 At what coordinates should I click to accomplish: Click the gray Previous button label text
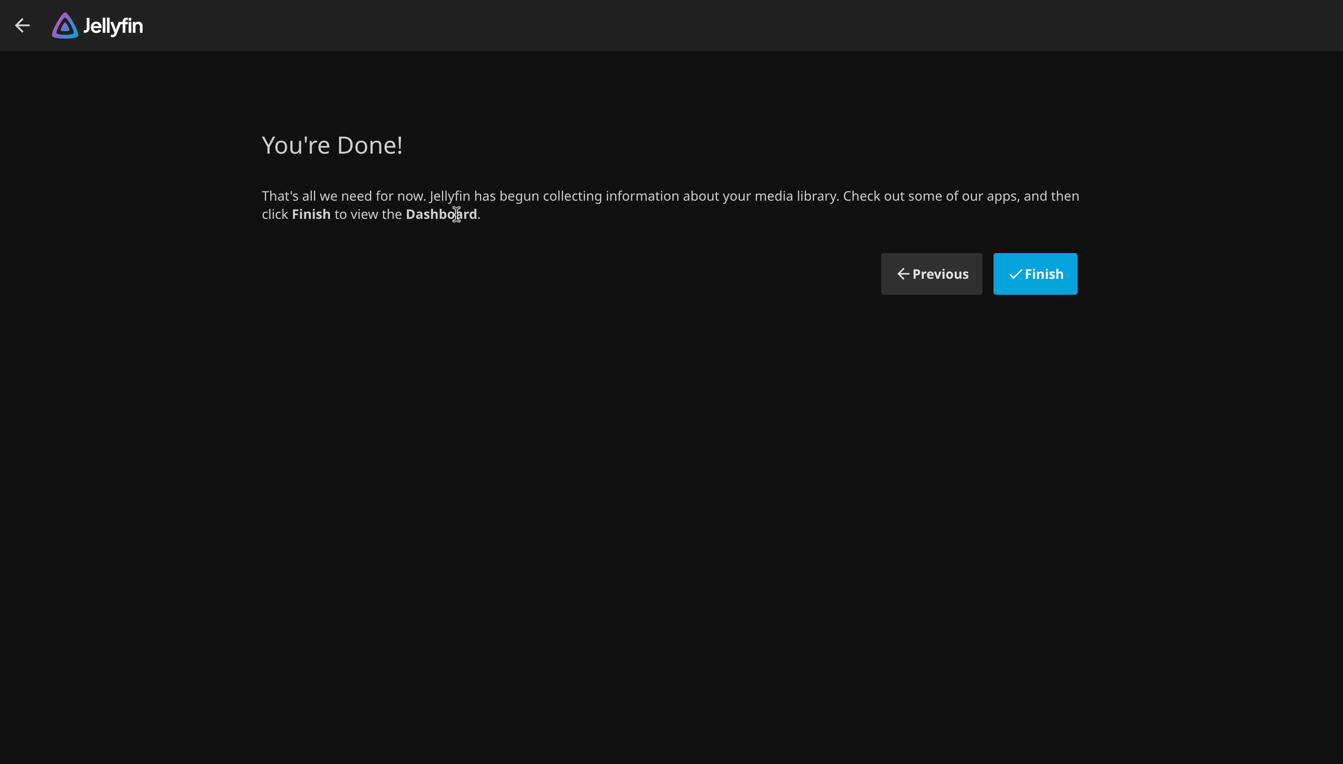click(941, 273)
